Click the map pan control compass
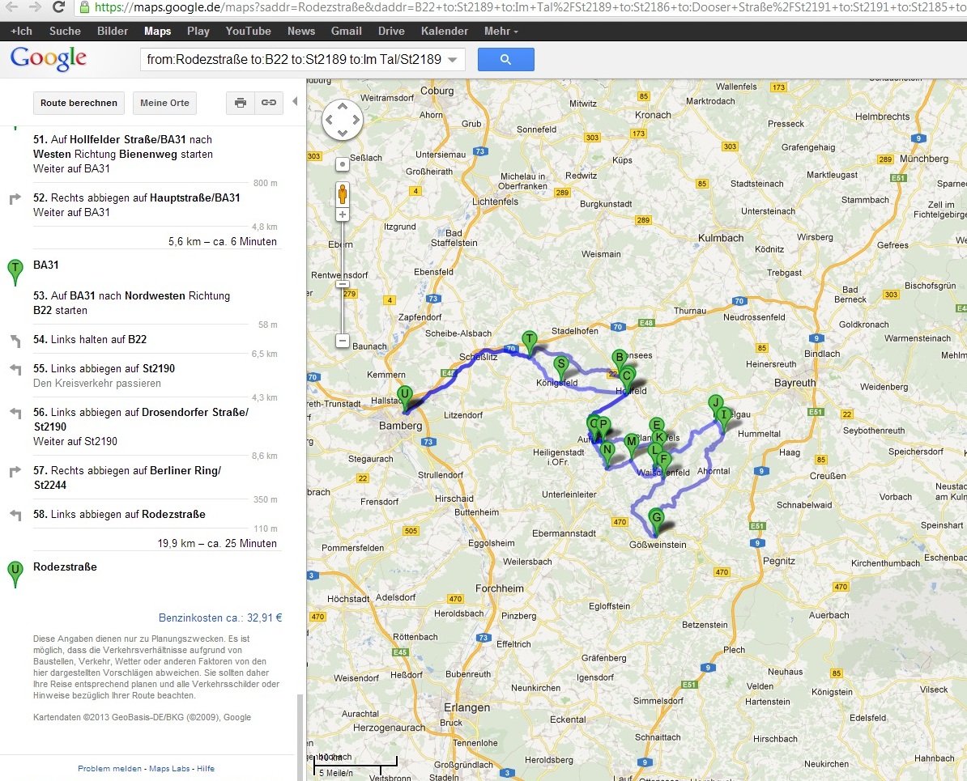This screenshot has width=967, height=781. pyautogui.click(x=343, y=120)
